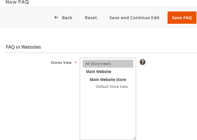The image size is (197, 140).
Task: Open the Stores View help tooltip icon
Action: click(142, 62)
